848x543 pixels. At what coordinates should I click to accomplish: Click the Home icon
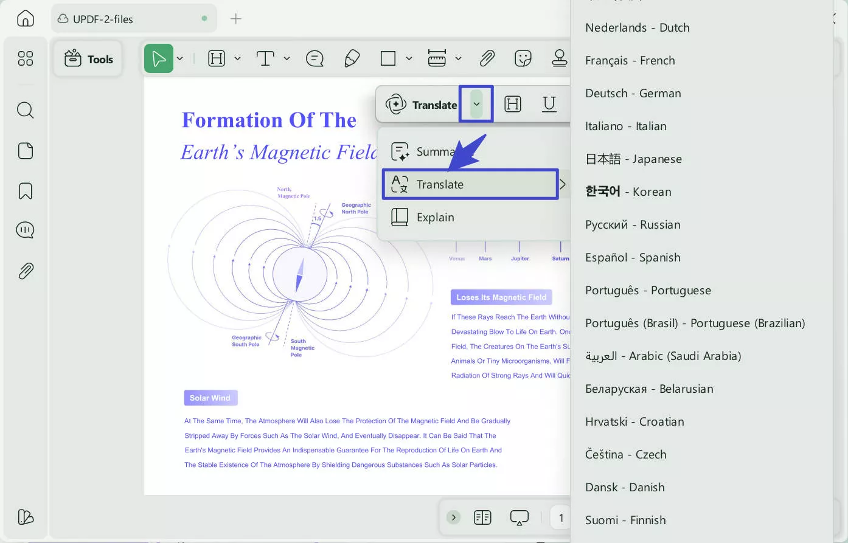tap(26, 18)
